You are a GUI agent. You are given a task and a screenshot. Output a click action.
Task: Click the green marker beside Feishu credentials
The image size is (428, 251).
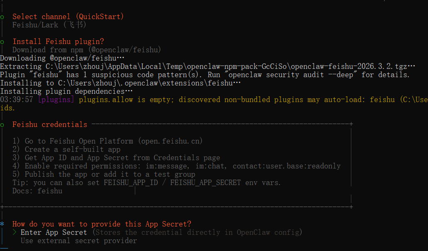click(2, 124)
